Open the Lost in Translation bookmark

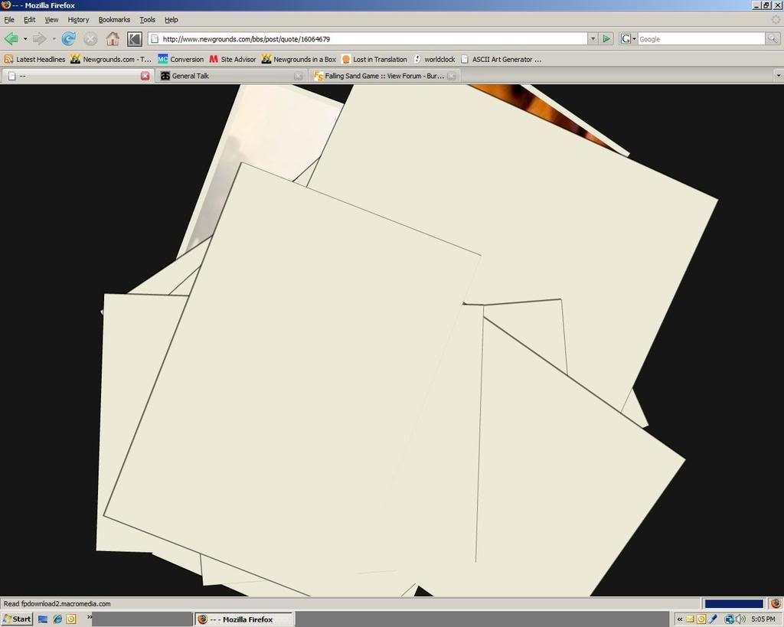click(374, 59)
